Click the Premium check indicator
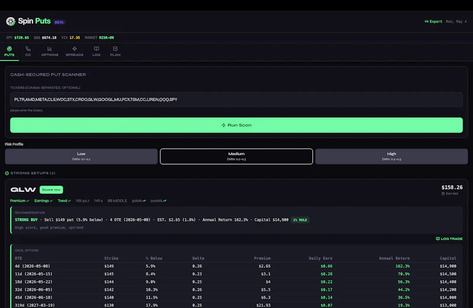The height and width of the screenshot is (308, 473). pyautogui.click(x=20, y=201)
